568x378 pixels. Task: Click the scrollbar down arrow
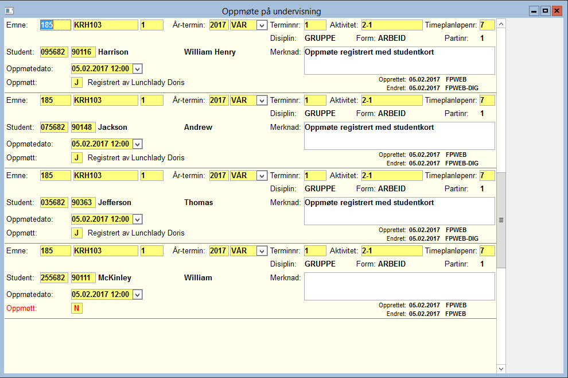click(501, 369)
